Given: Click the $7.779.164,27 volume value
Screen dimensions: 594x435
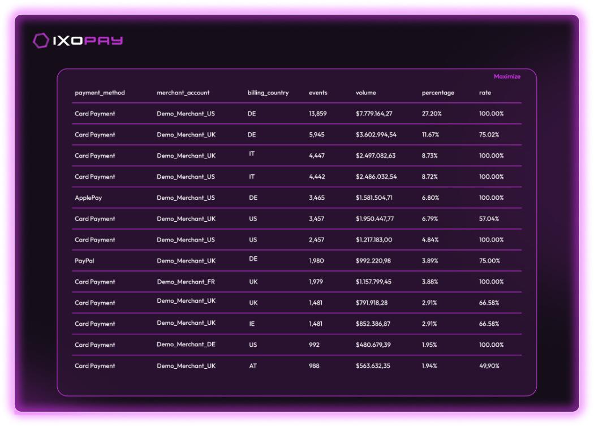Looking at the screenshot, I should coord(374,114).
